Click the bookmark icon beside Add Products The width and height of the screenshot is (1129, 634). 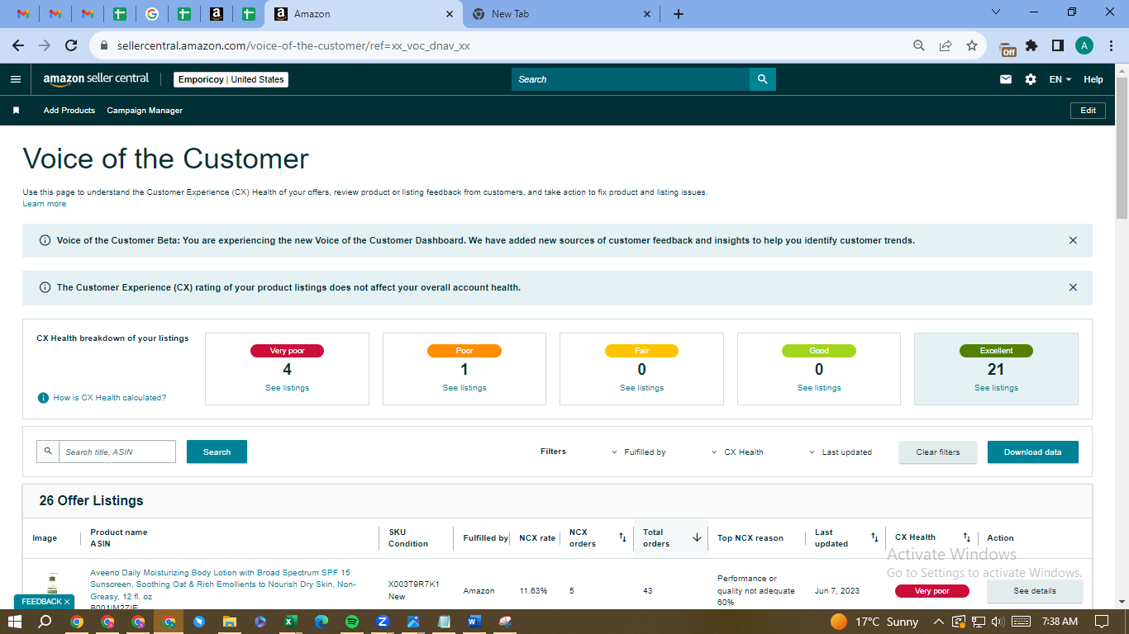16,111
